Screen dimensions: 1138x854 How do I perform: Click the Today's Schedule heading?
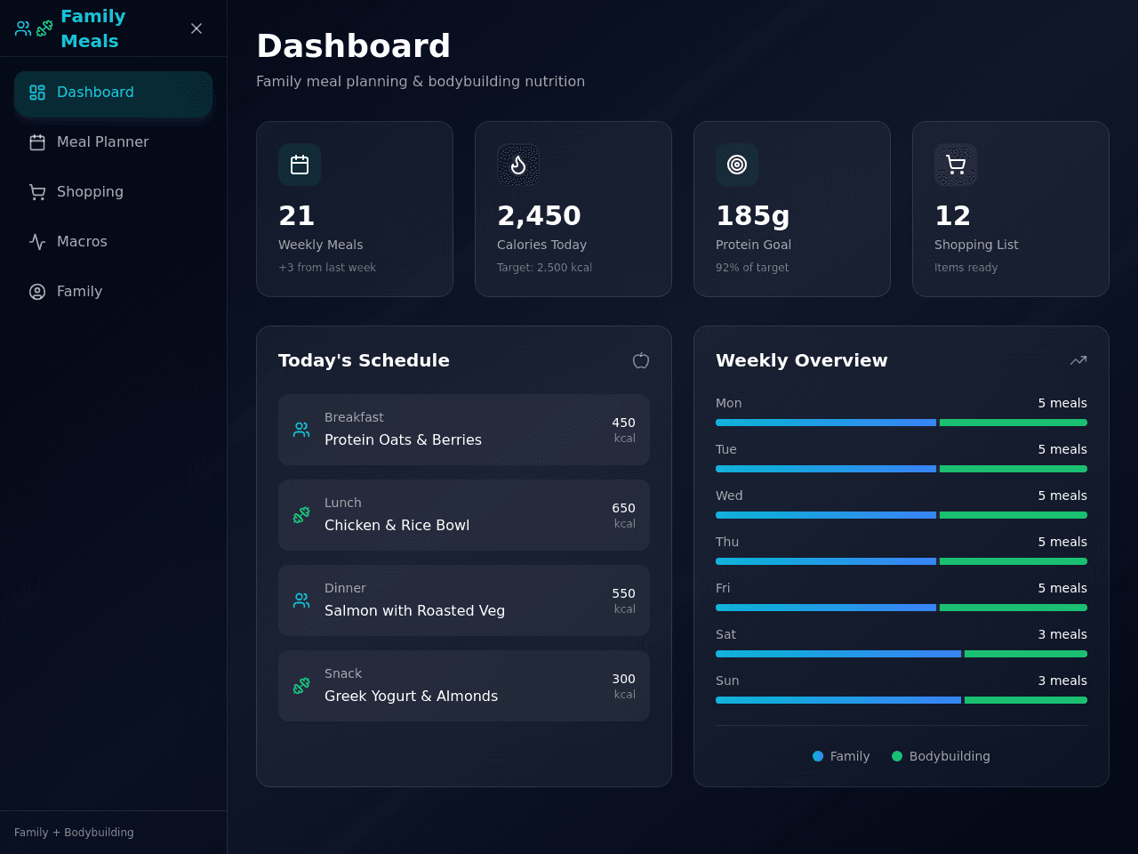pos(364,360)
